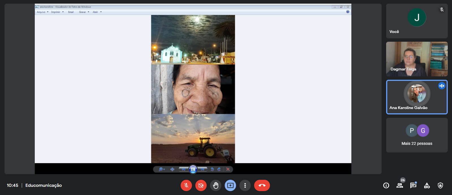This screenshot has height=195, width=452.
Task: Unmute the microphone in call controls
Action: 186,185
